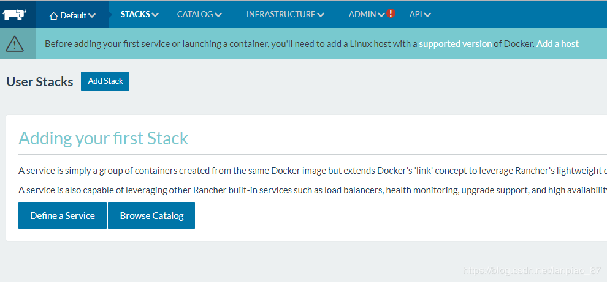Open the API menu label

[x=416, y=14]
